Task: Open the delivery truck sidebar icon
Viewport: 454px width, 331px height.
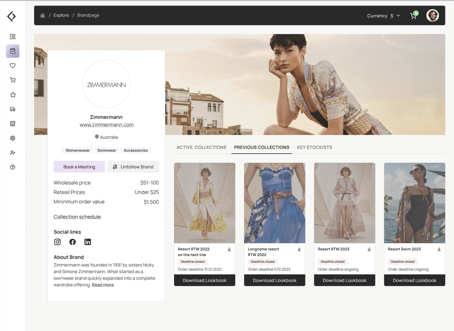Action: tap(13, 109)
